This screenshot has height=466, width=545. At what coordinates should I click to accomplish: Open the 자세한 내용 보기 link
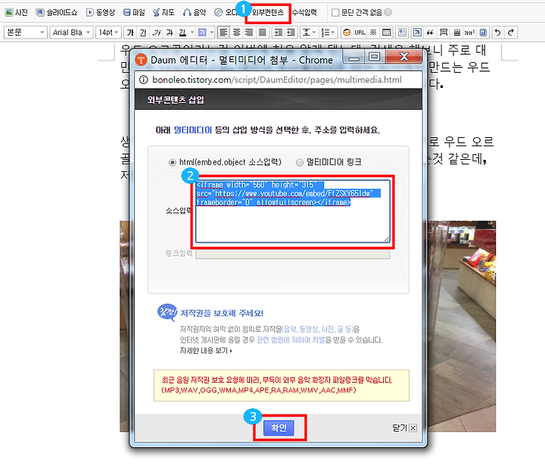(x=206, y=351)
